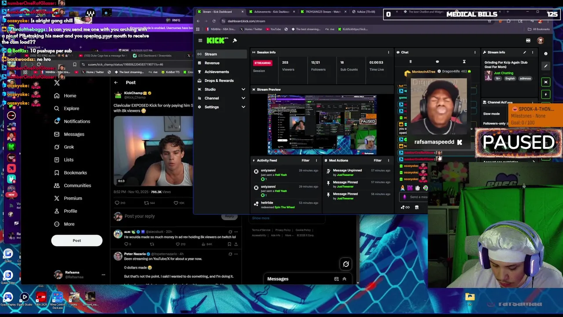Open Chat panel three-dot options

tap(475, 52)
